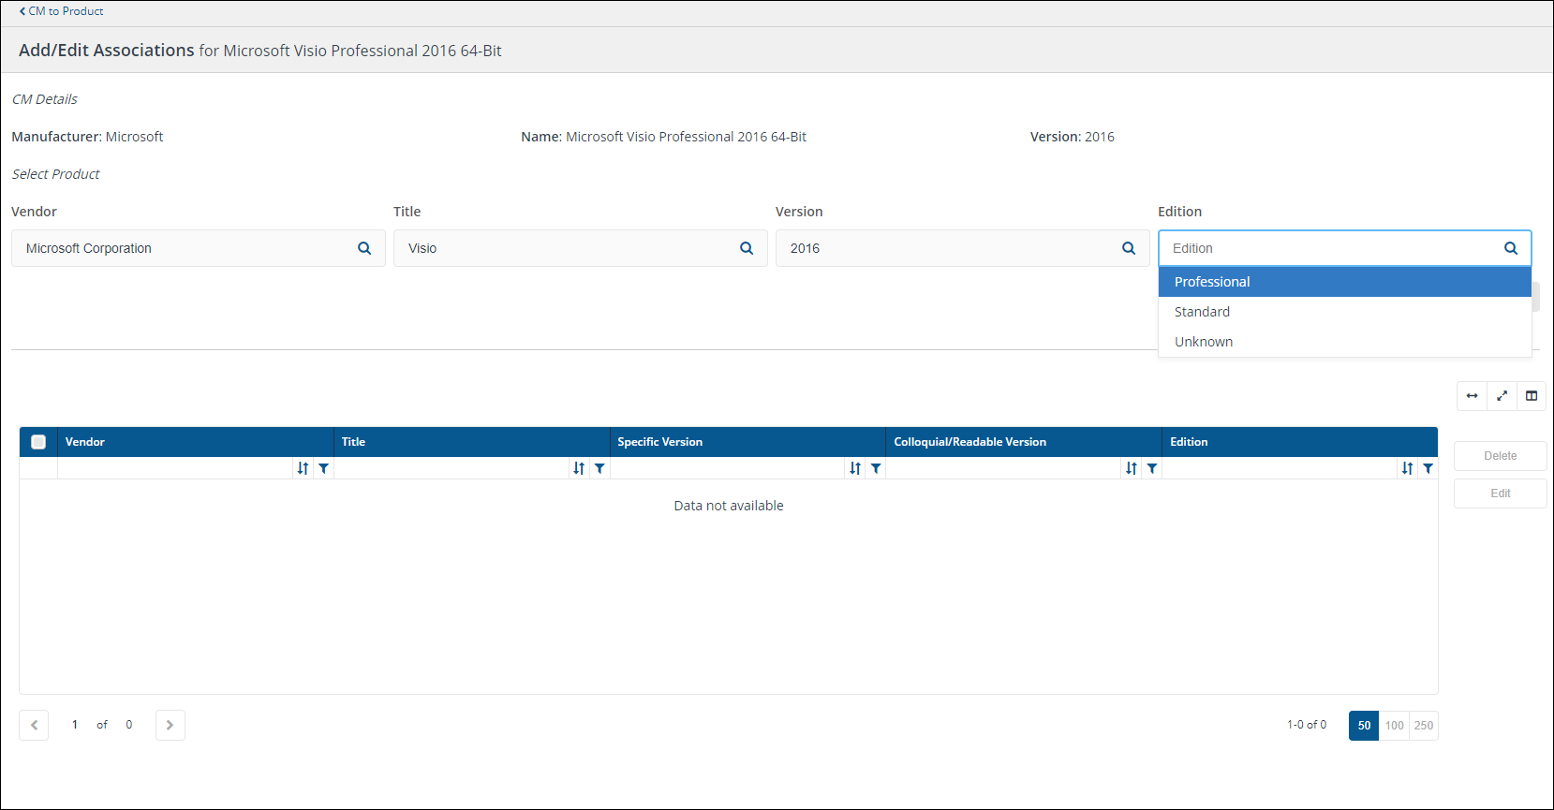This screenshot has width=1554, height=810.
Task: Pick Unknown from the Edition options
Action: tap(1204, 342)
